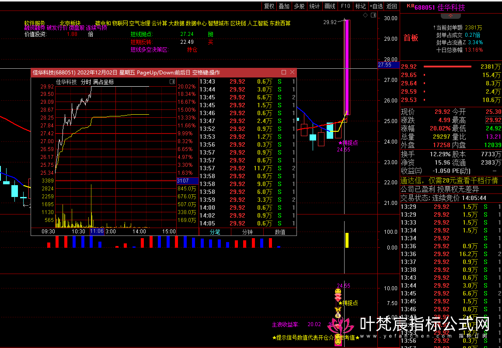Screen dimensions: 502x348
Task: Click the 27.55 price cursor label
Action: [x=389, y=65]
